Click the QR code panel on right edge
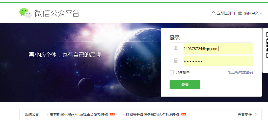 point(265,51)
